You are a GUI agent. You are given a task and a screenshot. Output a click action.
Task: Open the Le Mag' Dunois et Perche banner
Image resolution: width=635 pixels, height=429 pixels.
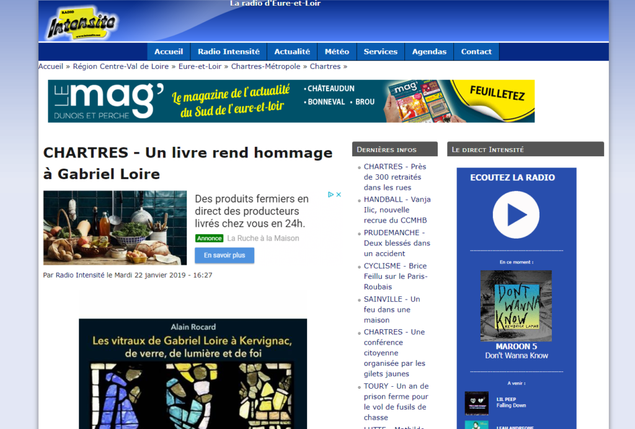tap(291, 101)
